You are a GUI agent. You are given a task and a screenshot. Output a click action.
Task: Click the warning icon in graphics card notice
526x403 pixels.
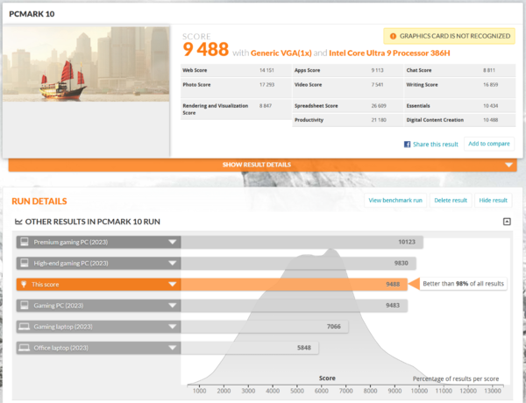(393, 36)
